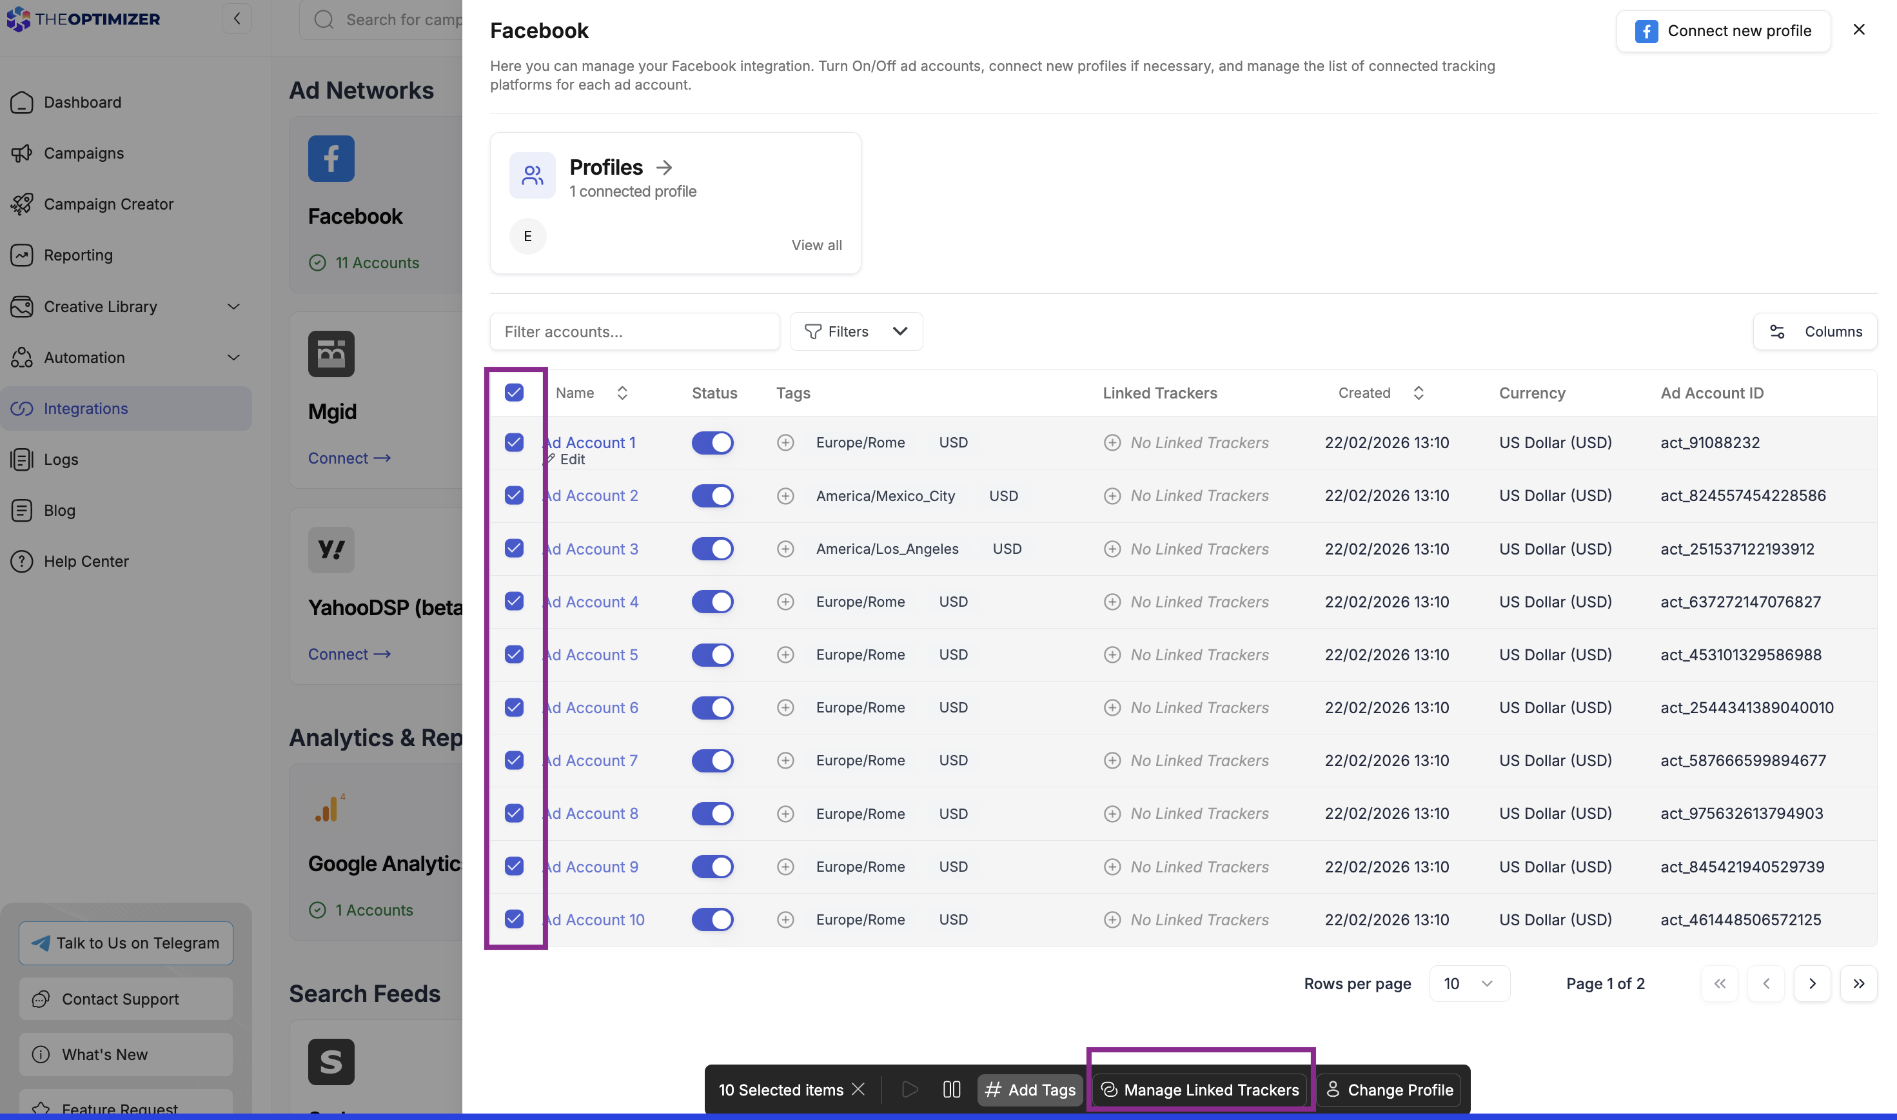
Task: Open Reporting in sidebar
Action: point(79,255)
